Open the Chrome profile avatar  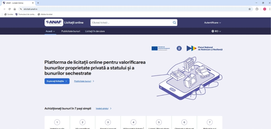(x=265, y=9)
